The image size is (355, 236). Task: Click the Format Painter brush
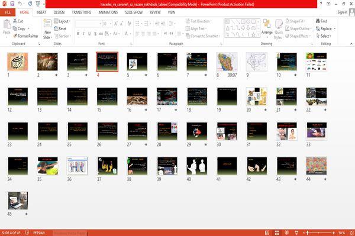click(x=25, y=36)
